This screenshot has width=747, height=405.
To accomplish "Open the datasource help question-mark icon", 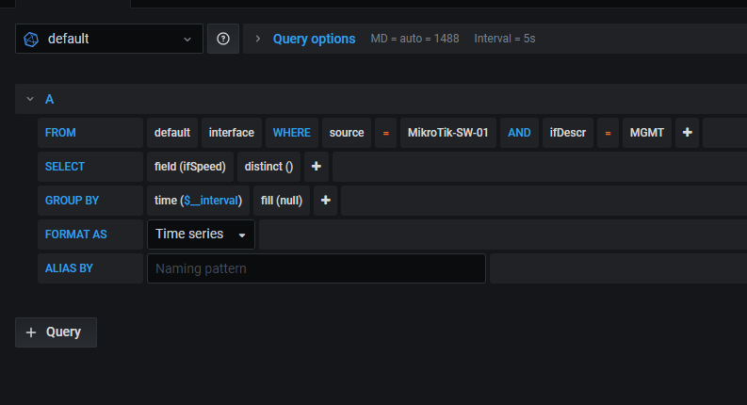I will pyautogui.click(x=223, y=39).
